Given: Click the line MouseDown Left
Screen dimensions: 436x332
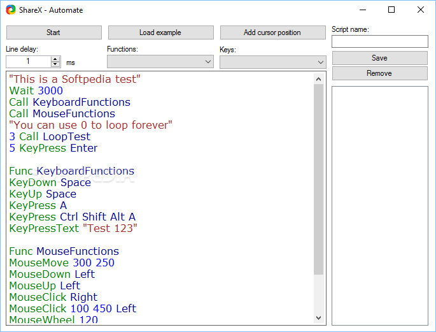Looking at the screenshot, I should (x=52, y=274).
